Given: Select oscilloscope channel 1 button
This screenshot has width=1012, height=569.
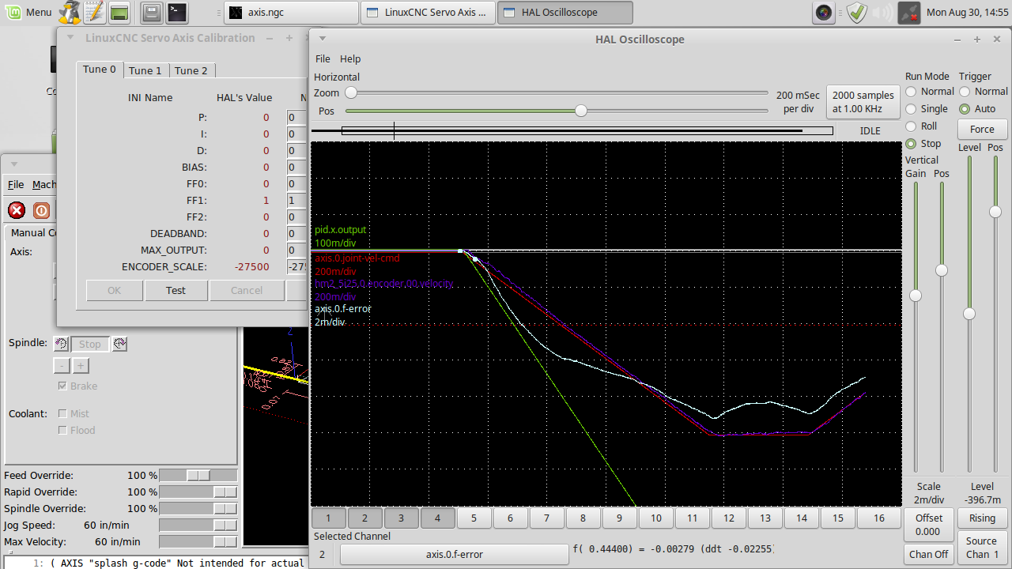Looking at the screenshot, I should tap(329, 518).
